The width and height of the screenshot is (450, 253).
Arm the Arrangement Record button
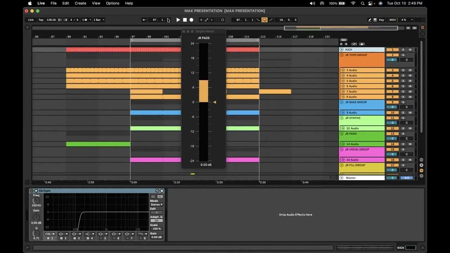tap(191, 20)
